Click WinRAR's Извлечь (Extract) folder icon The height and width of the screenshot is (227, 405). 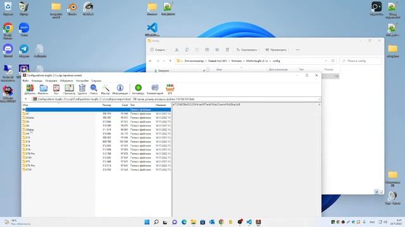(43, 88)
